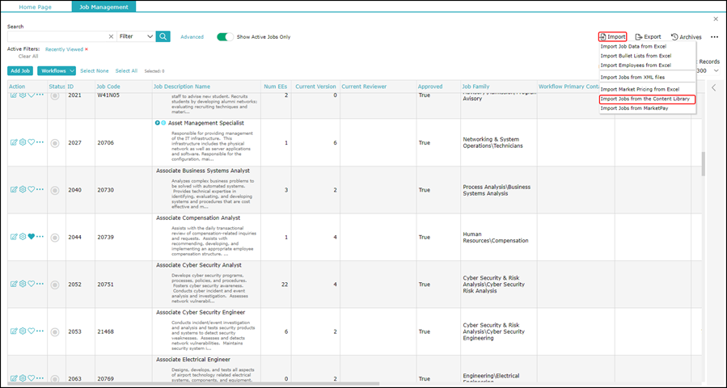Sort by the Job Description Name column header
Screen dimensions: 727x388
(x=182, y=86)
